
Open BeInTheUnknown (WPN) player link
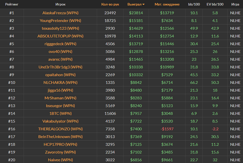click(60, 137)
